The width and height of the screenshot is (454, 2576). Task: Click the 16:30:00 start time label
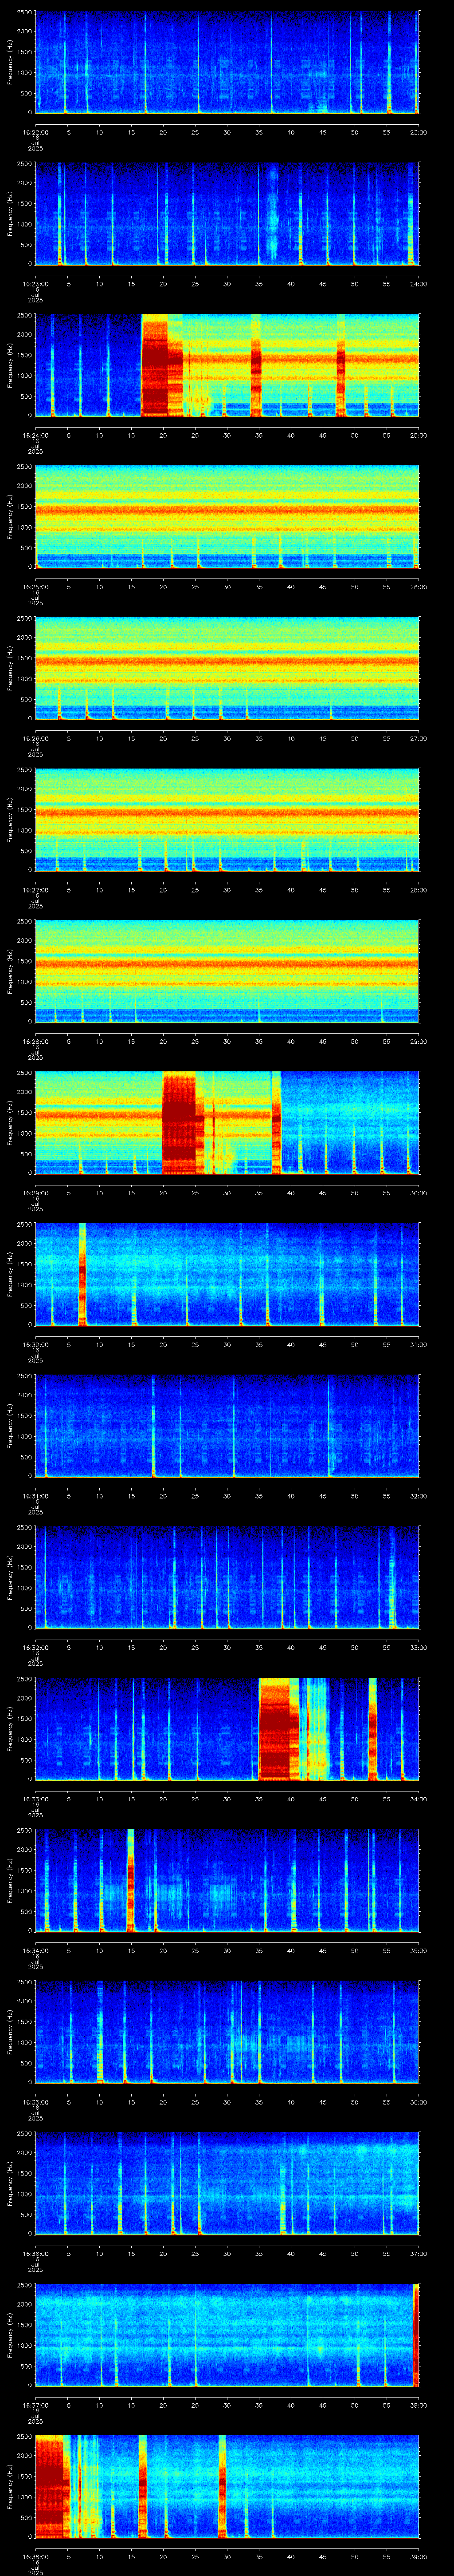[35, 1344]
